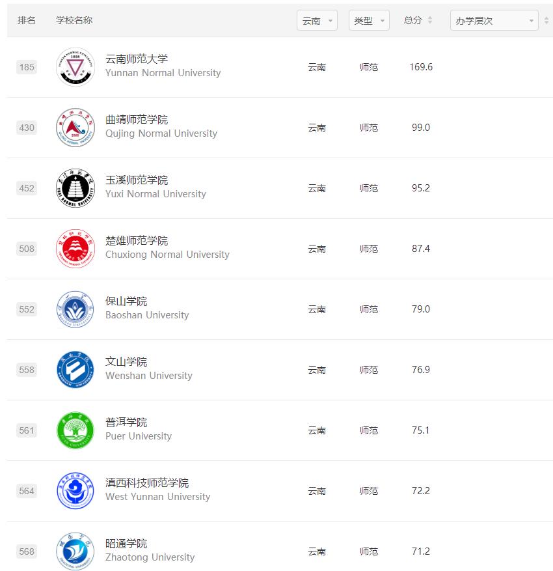Click the Baoshan University circular logo

point(75,309)
